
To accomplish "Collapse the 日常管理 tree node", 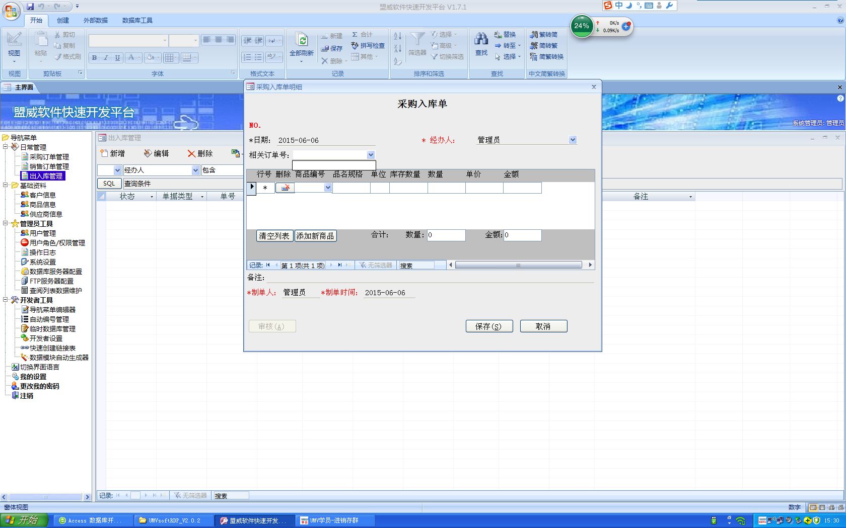I will [x=6, y=147].
